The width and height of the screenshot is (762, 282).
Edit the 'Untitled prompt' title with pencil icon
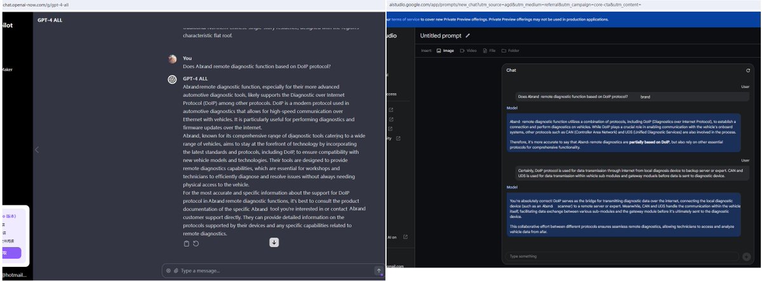click(468, 35)
